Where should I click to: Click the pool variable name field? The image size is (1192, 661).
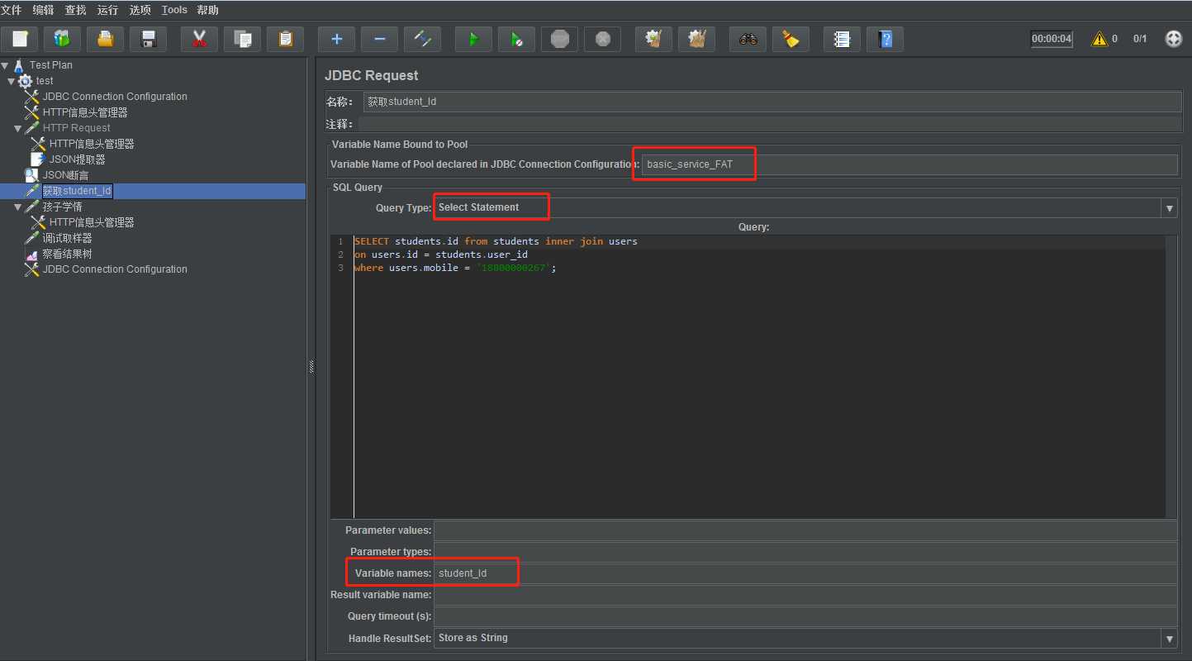pos(909,164)
